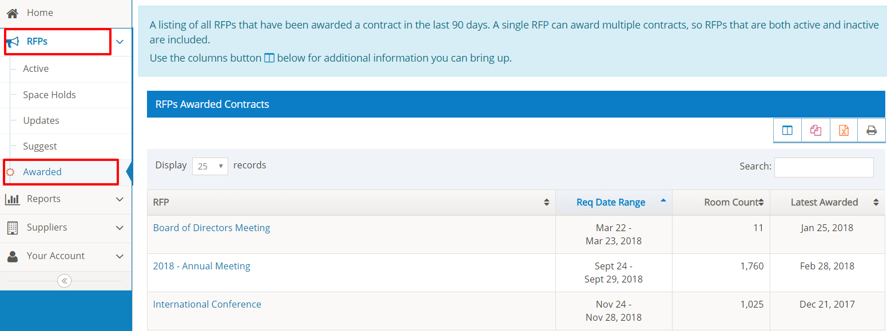Collapse sidebar with double-chevron icon

(x=65, y=281)
